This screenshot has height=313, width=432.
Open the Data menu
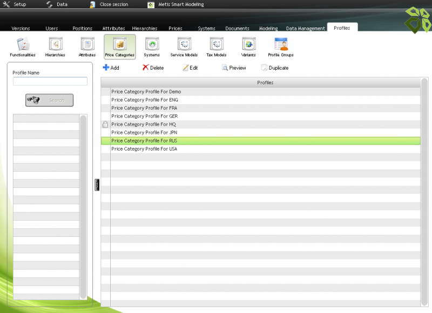[57, 4]
